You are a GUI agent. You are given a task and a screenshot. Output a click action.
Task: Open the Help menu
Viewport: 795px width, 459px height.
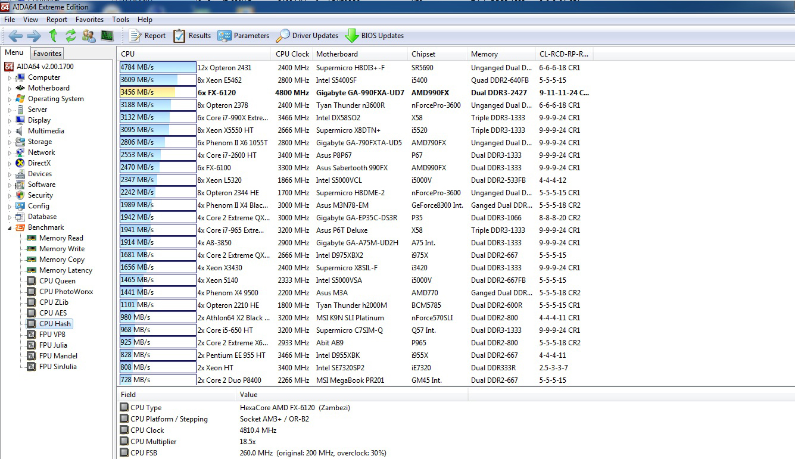145,20
